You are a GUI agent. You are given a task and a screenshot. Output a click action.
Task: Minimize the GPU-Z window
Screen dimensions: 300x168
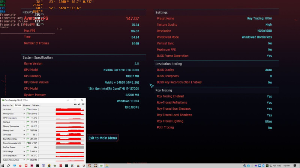pyautogui.click(x=68, y=100)
